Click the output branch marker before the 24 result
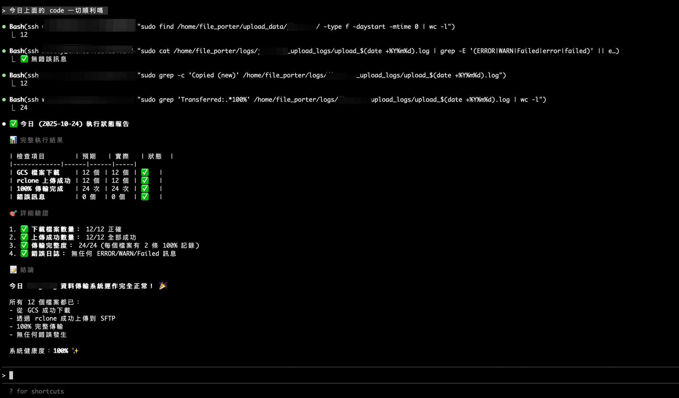This screenshot has width=679, height=398. 14,108
